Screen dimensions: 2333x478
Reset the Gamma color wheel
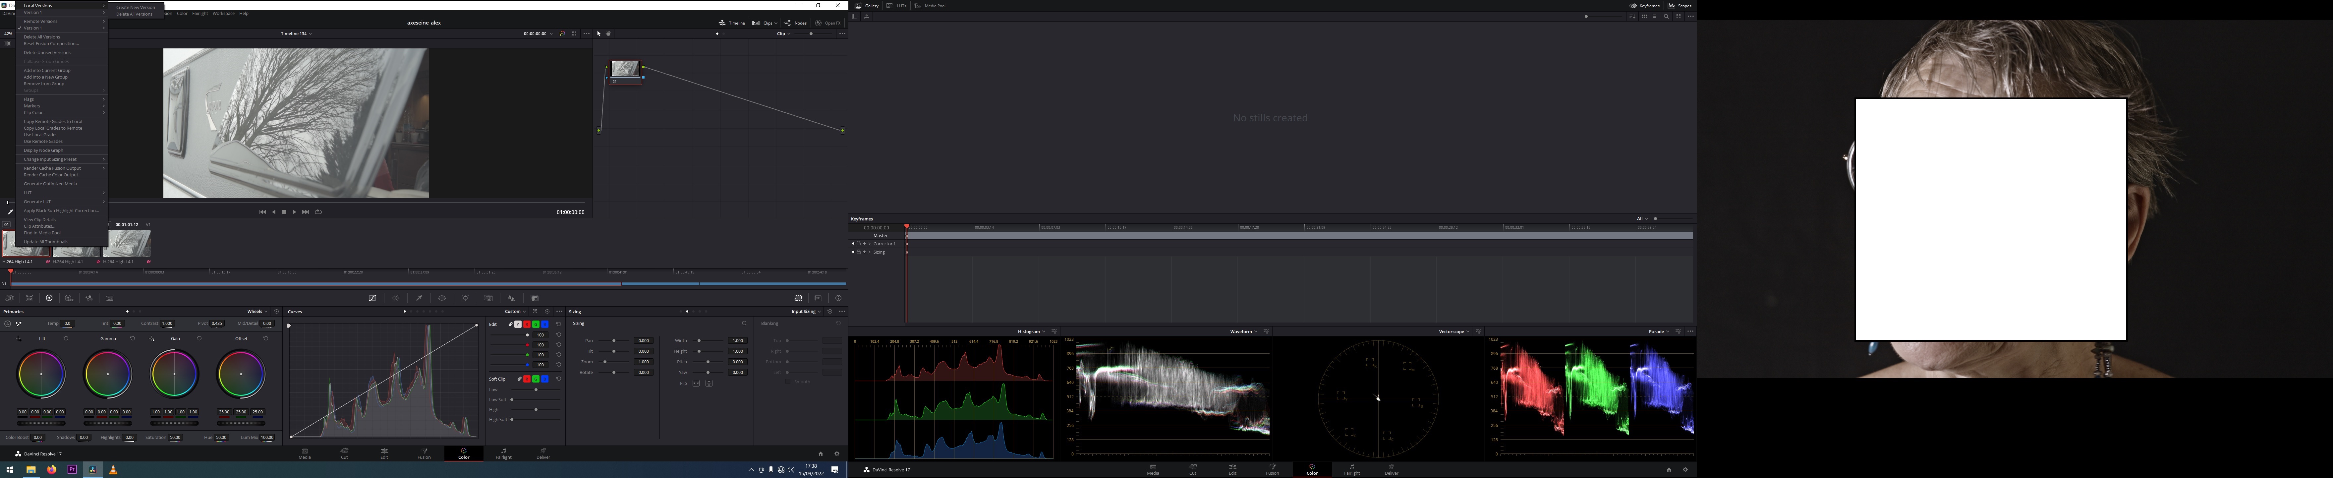(132, 338)
